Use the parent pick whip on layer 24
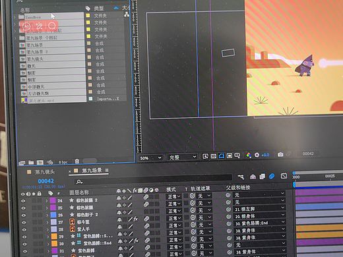Viewport: 343px width, 257px height. (228, 195)
